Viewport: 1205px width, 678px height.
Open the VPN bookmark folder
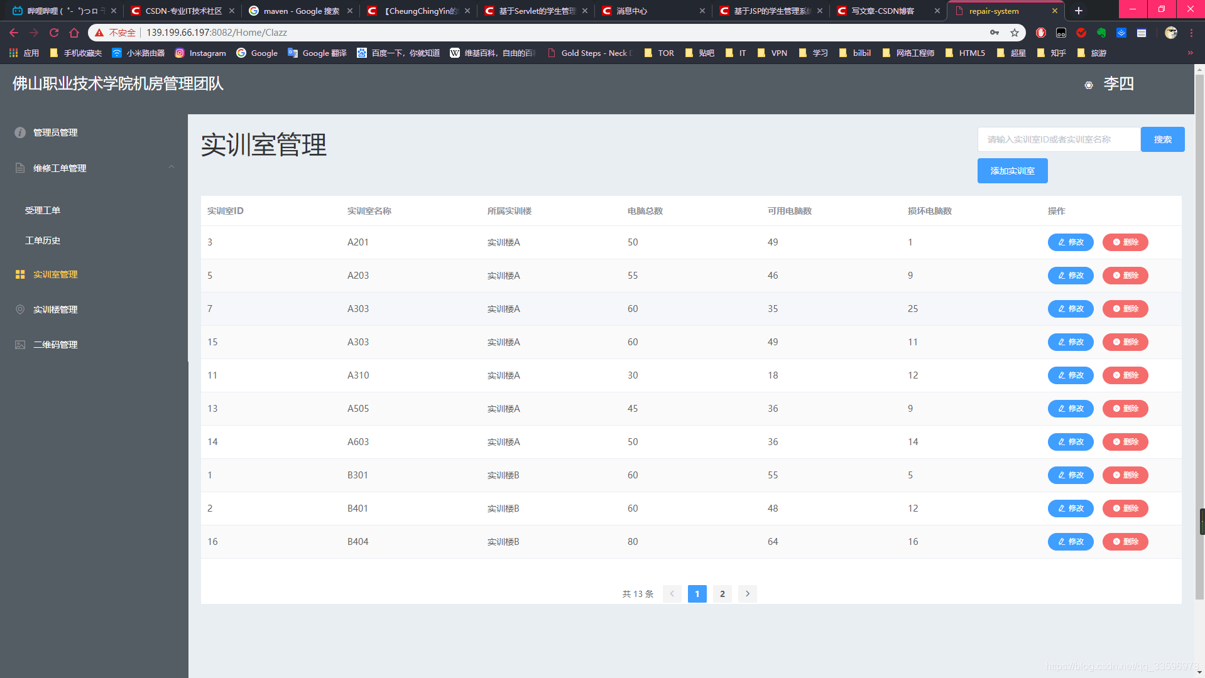click(772, 53)
